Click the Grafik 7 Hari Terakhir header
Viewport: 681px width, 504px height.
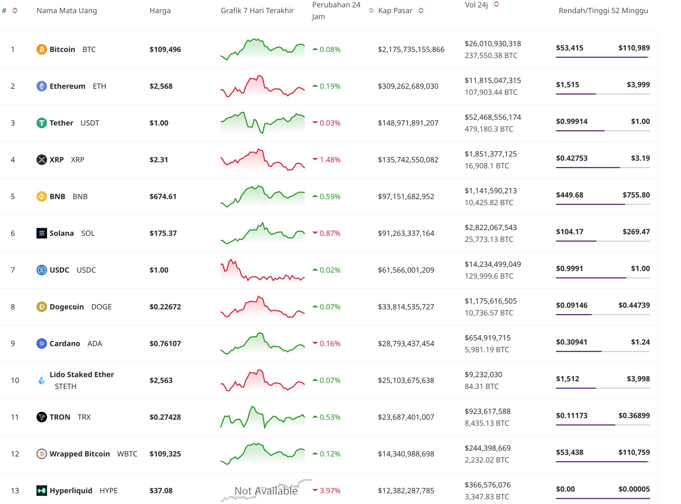[257, 11]
